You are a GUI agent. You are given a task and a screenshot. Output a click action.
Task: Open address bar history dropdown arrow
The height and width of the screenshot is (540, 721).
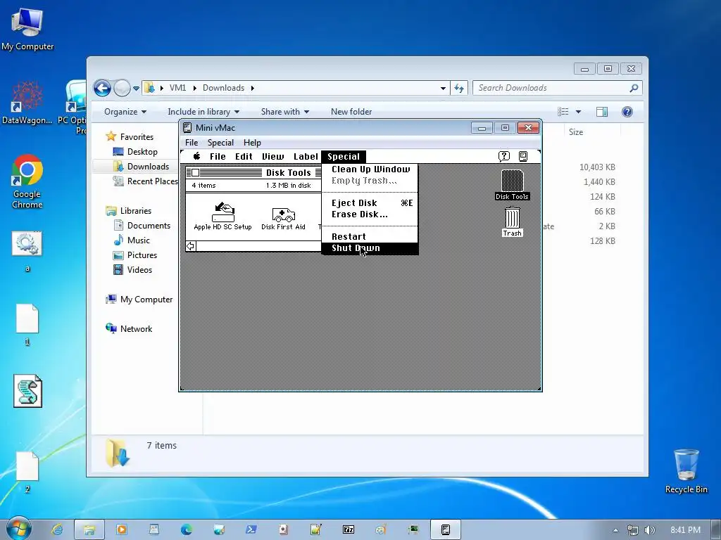[x=443, y=88]
